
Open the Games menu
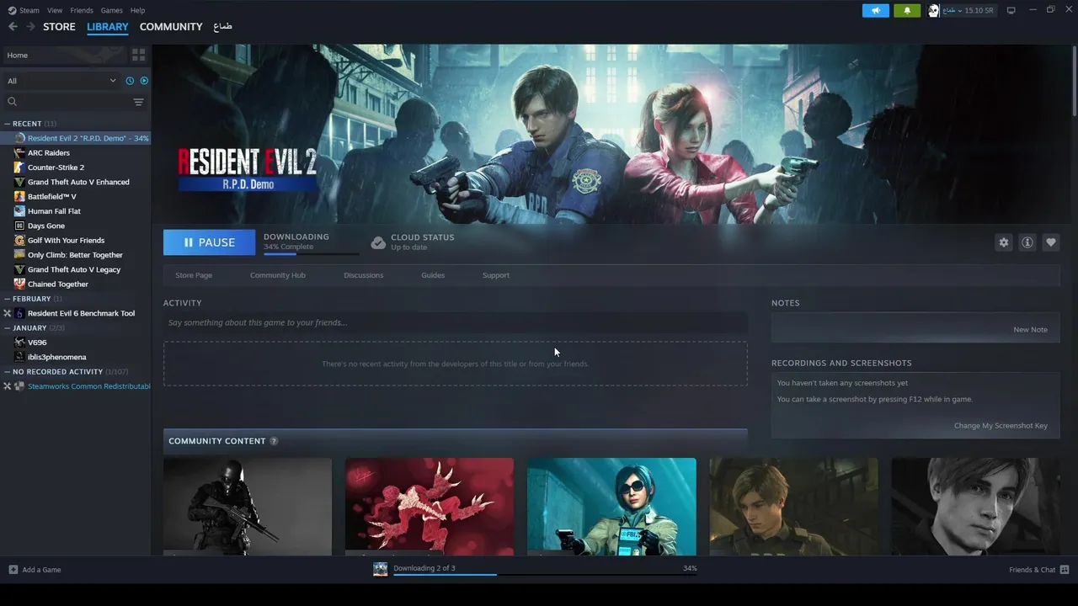point(111,10)
